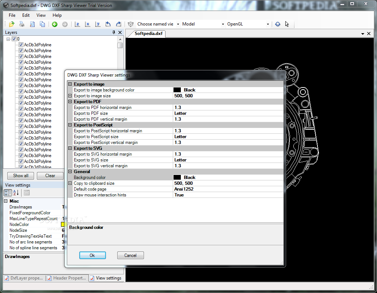Open the document tab list arrow
The height and width of the screenshot is (293, 377).
coord(363,34)
